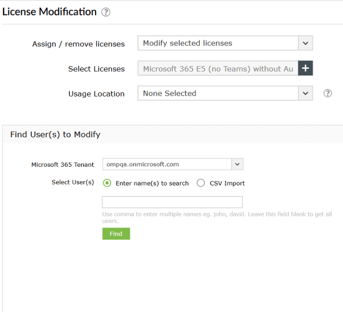343x312 pixels.
Task: Click the Select Licenses field showing Microsoft 365 E5
Action: click(x=218, y=68)
